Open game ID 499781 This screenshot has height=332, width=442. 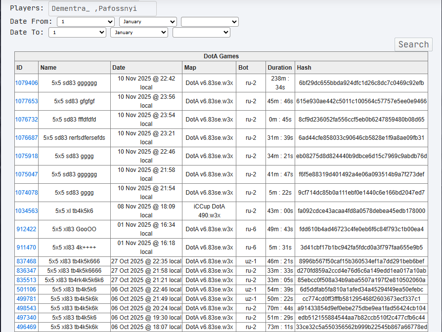point(27,299)
